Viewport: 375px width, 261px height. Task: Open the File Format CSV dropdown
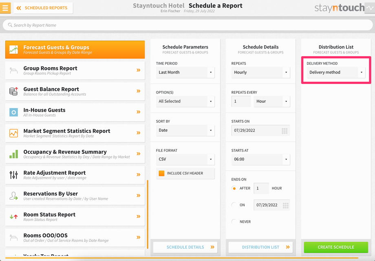pyautogui.click(x=185, y=160)
